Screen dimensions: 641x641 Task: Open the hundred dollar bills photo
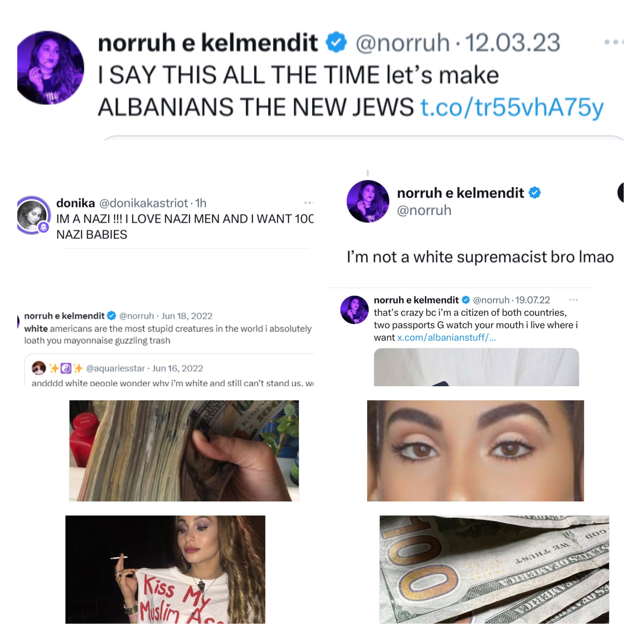494,569
